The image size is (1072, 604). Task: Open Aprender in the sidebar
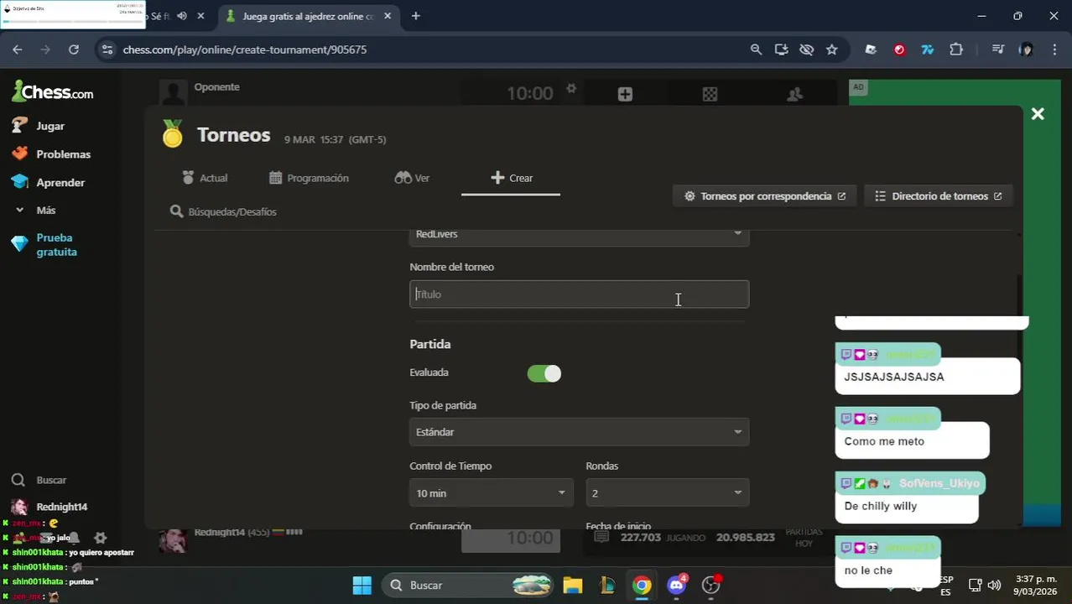coord(48,182)
